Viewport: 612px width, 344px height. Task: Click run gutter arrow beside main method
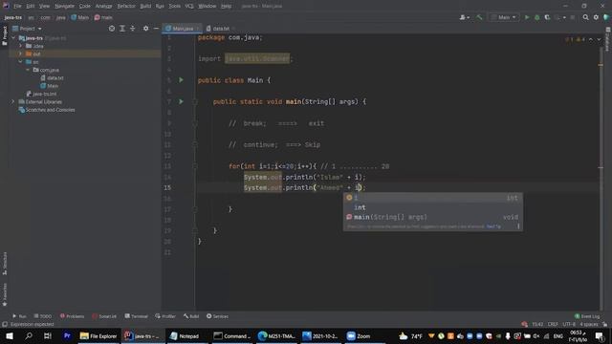[181, 101]
